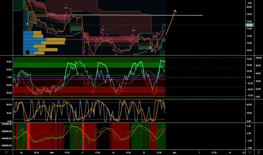263x155 pixels.
Task: Click the 4680000.00 volume scale label
Action: pyautogui.click(x=6, y=131)
